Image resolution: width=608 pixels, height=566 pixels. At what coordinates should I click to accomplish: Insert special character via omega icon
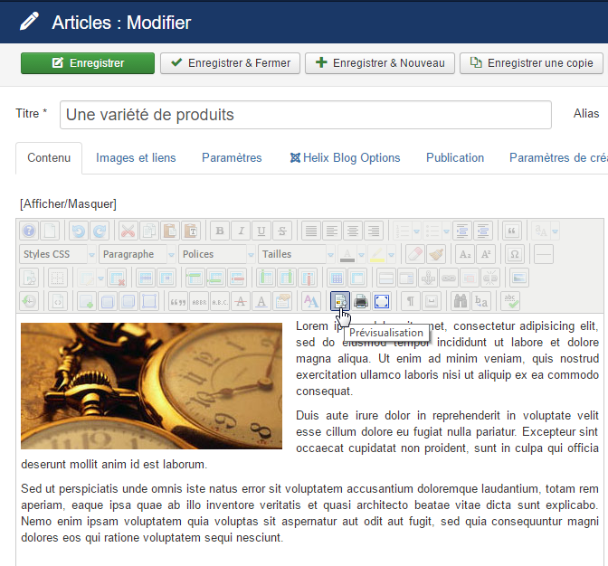514,254
